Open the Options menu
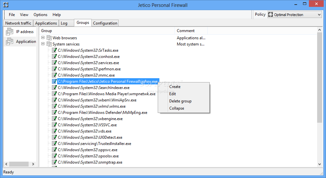 (x=40, y=15)
